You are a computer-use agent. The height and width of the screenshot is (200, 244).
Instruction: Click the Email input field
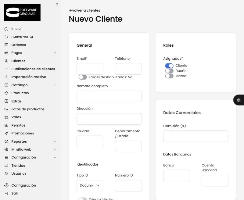tap(90, 69)
